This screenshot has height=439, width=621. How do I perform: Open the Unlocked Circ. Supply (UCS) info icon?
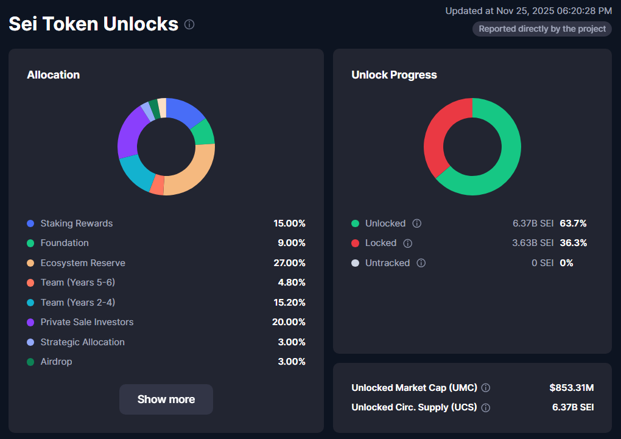pos(485,407)
